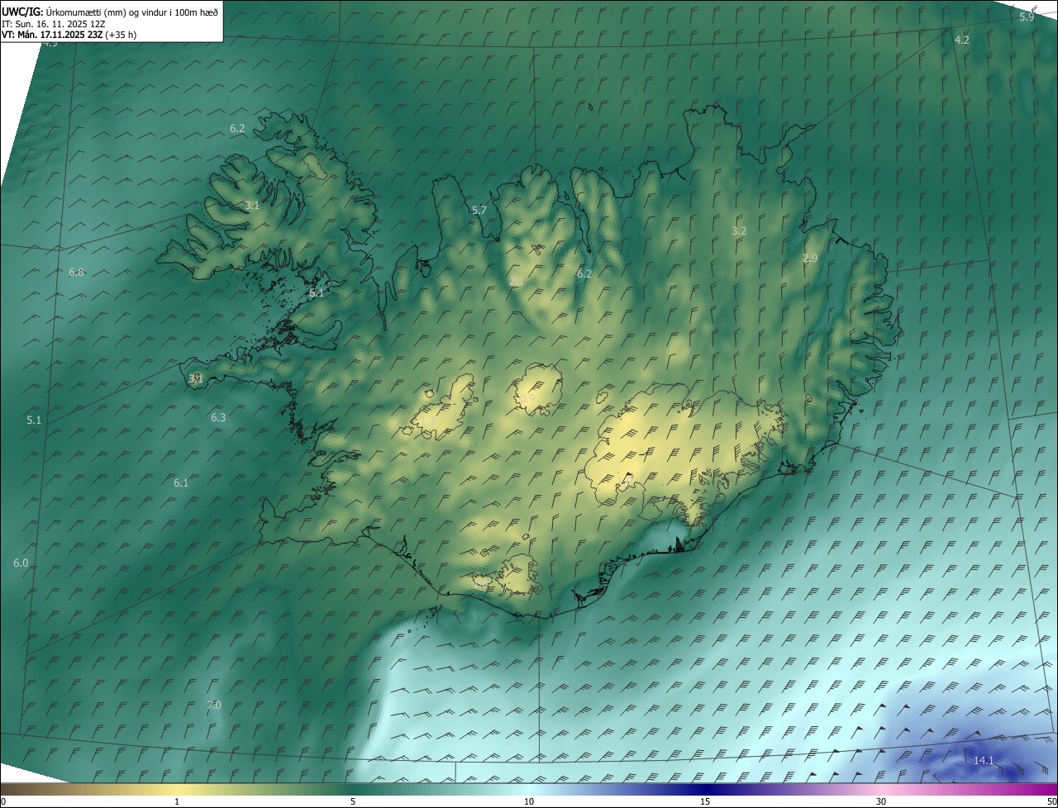This screenshot has height=808, width=1058.
Task: Click the '50' tick label on color scale
Action: 1051,801
